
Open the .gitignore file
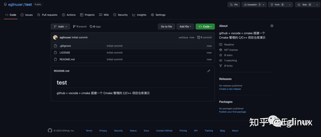[x=65, y=46]
